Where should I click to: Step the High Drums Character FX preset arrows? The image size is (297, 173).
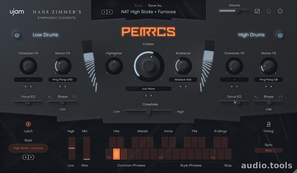point(234,86)
